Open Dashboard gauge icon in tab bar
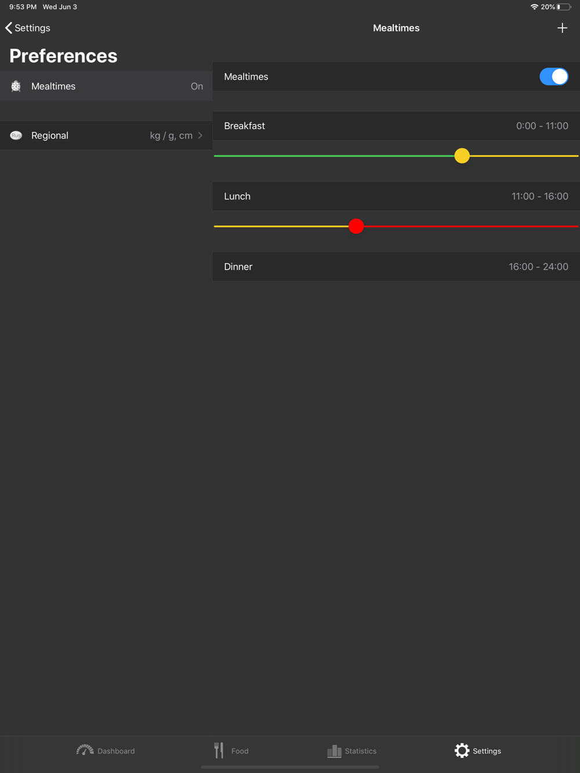The width and height of the screenshot is (580, 773). (85, 750)
